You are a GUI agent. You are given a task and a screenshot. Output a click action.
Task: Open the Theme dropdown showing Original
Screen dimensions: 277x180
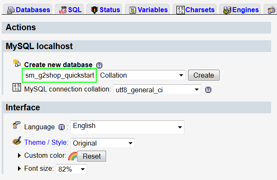click(x=103, y=143)
